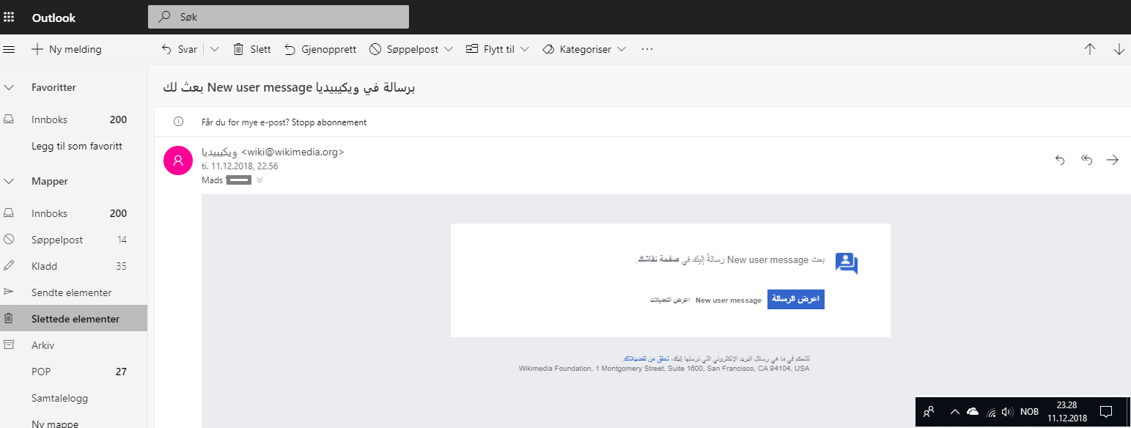
Task: Click the plus icon for Ny melding
Action: click(x=37, y=49)
